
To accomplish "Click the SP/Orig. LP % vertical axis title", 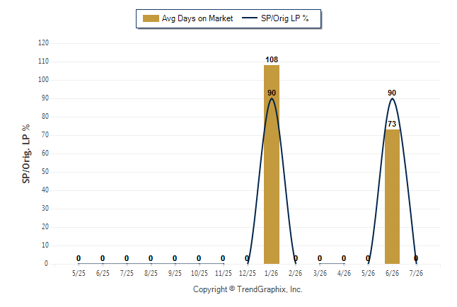I will 26,154.
